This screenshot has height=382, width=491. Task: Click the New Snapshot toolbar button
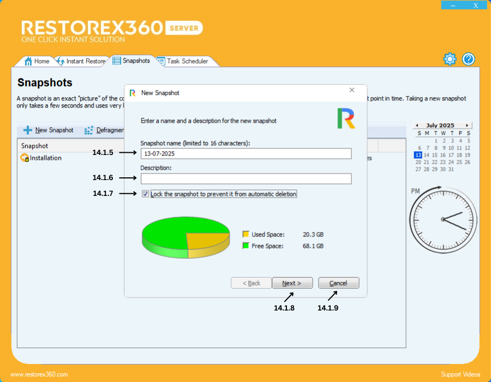click(x=48, y=130)
